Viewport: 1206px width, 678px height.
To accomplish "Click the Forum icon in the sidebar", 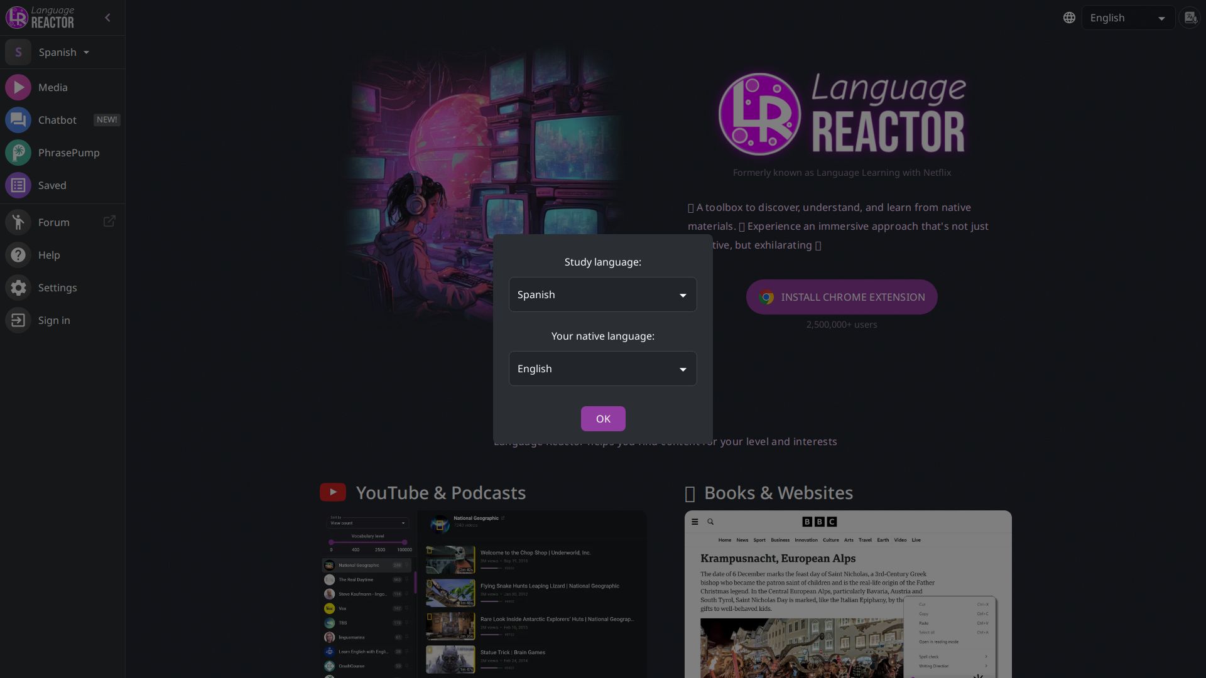I will [x=18, y=222].
